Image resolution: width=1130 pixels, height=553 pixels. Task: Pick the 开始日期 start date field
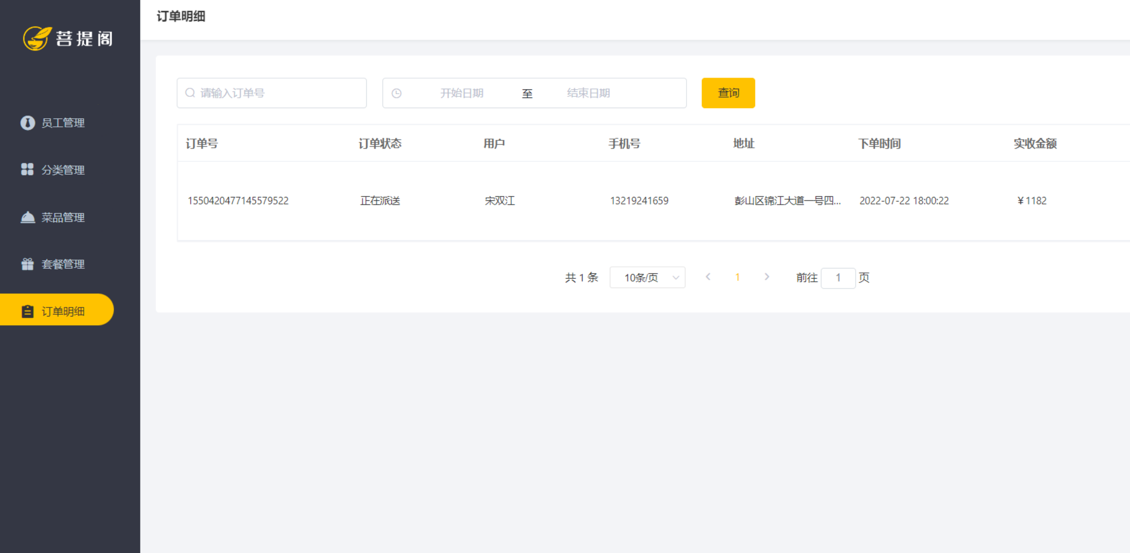tap(462, 93)
